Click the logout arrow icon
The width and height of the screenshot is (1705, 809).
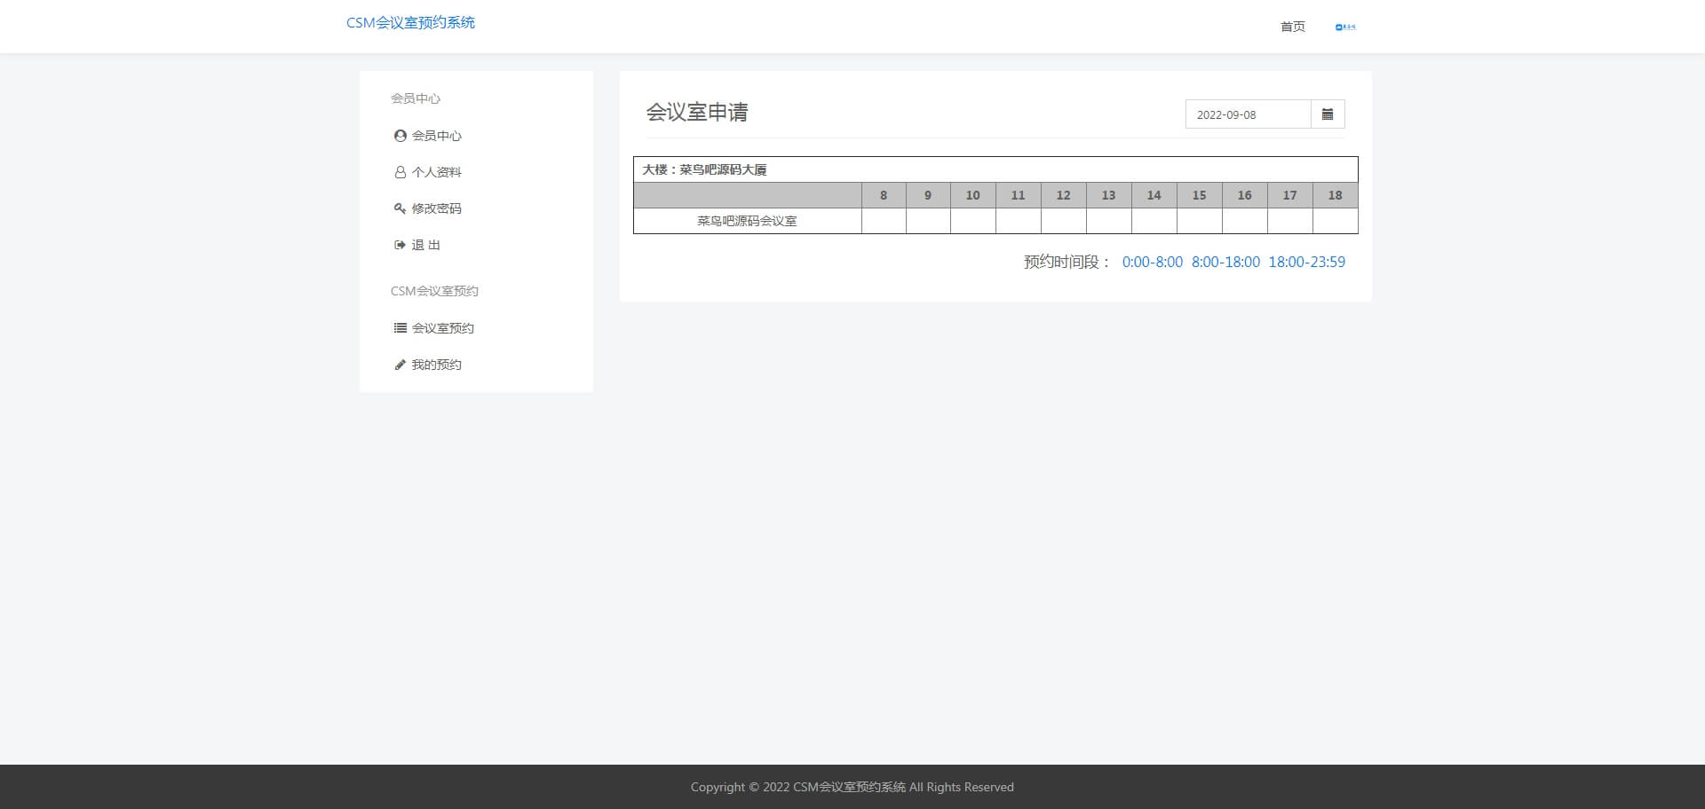400,245
